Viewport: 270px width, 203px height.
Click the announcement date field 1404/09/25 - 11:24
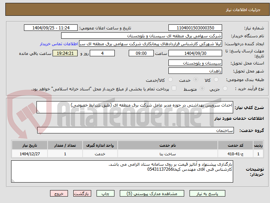(51, 28)
